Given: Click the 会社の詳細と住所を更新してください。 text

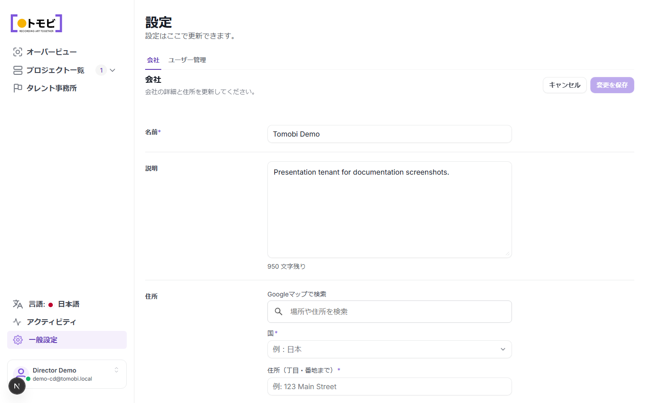Looking at the screenshot, I should pos(202,92).
